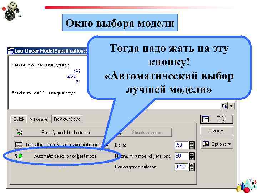Screen dimensions: 257x193
Task: Decrease convergence criterion with down arrow
Action: click(192, 169)
